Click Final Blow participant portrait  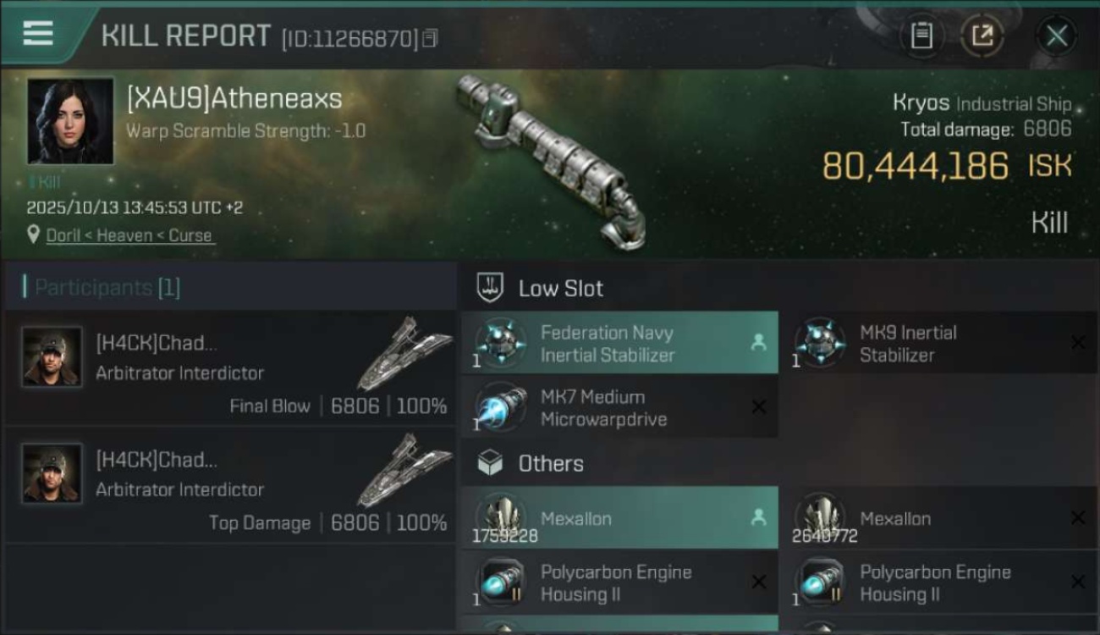click(52, 356)
